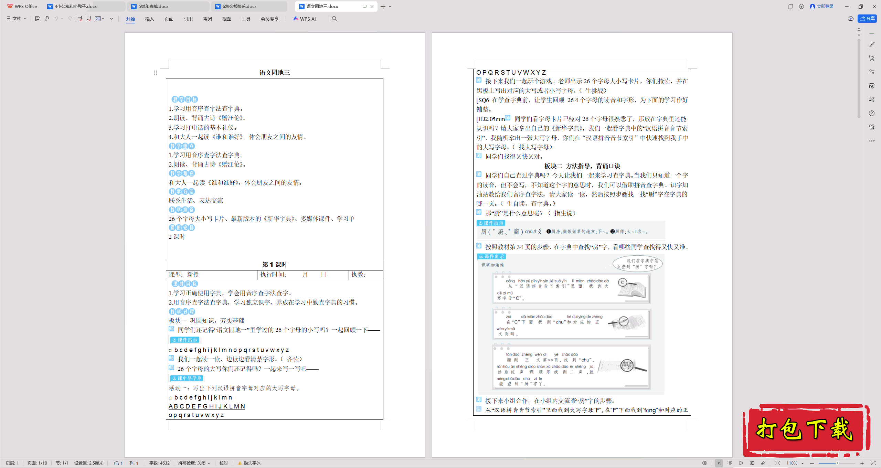Adjust the zoom slider handle
881x468 pixels.
(x=837, y=463)
